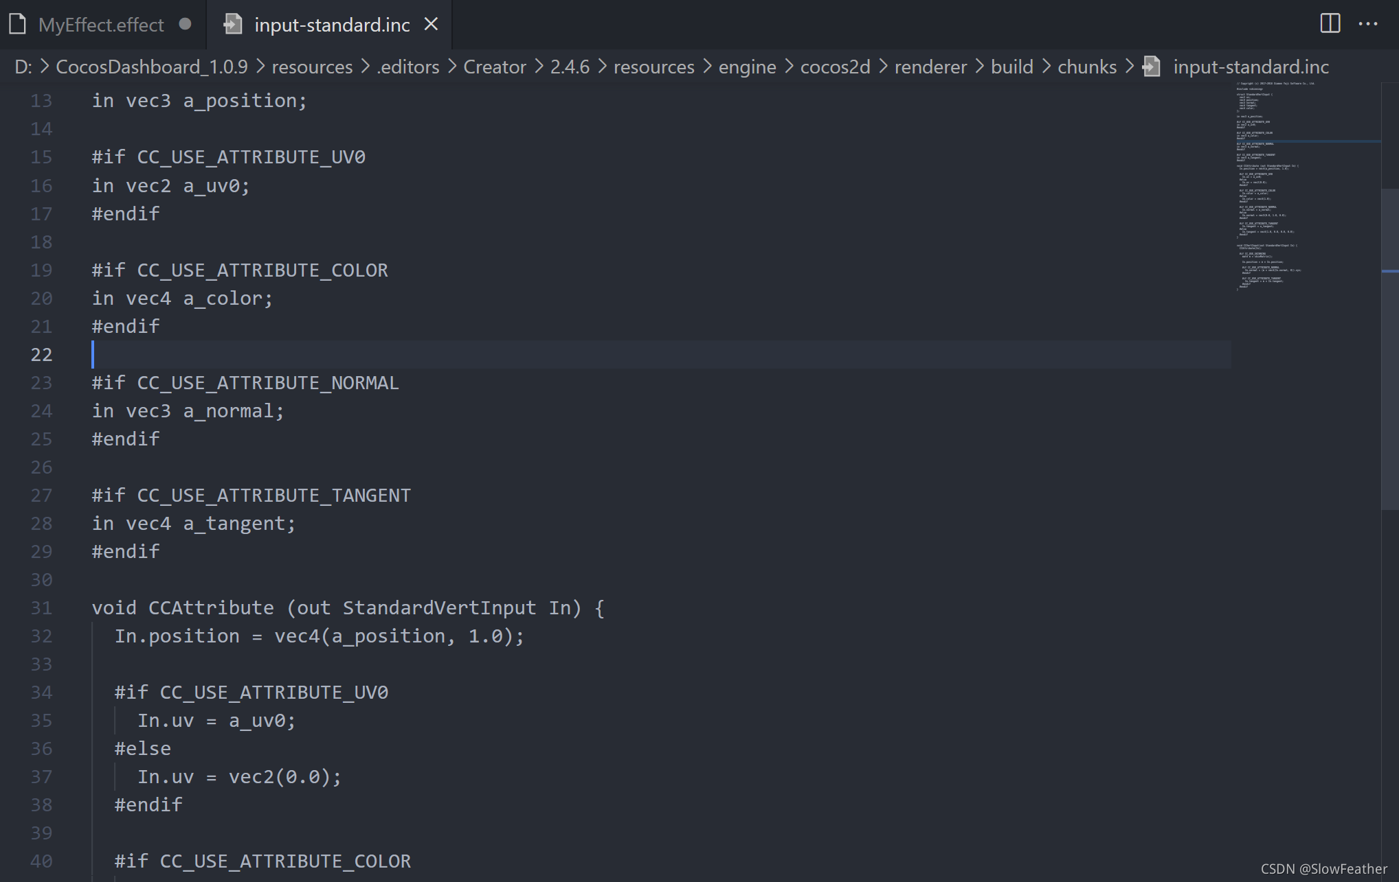Click the engine breadcrumb segment
Screen dimensions: 1399x882
[x=747, y=67]
